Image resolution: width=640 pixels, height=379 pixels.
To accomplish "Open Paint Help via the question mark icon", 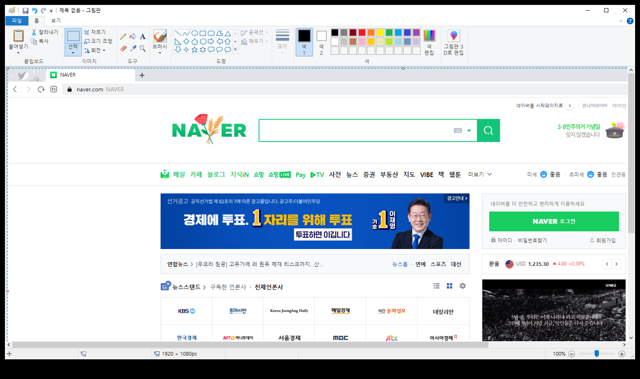I will coord(630,21).
